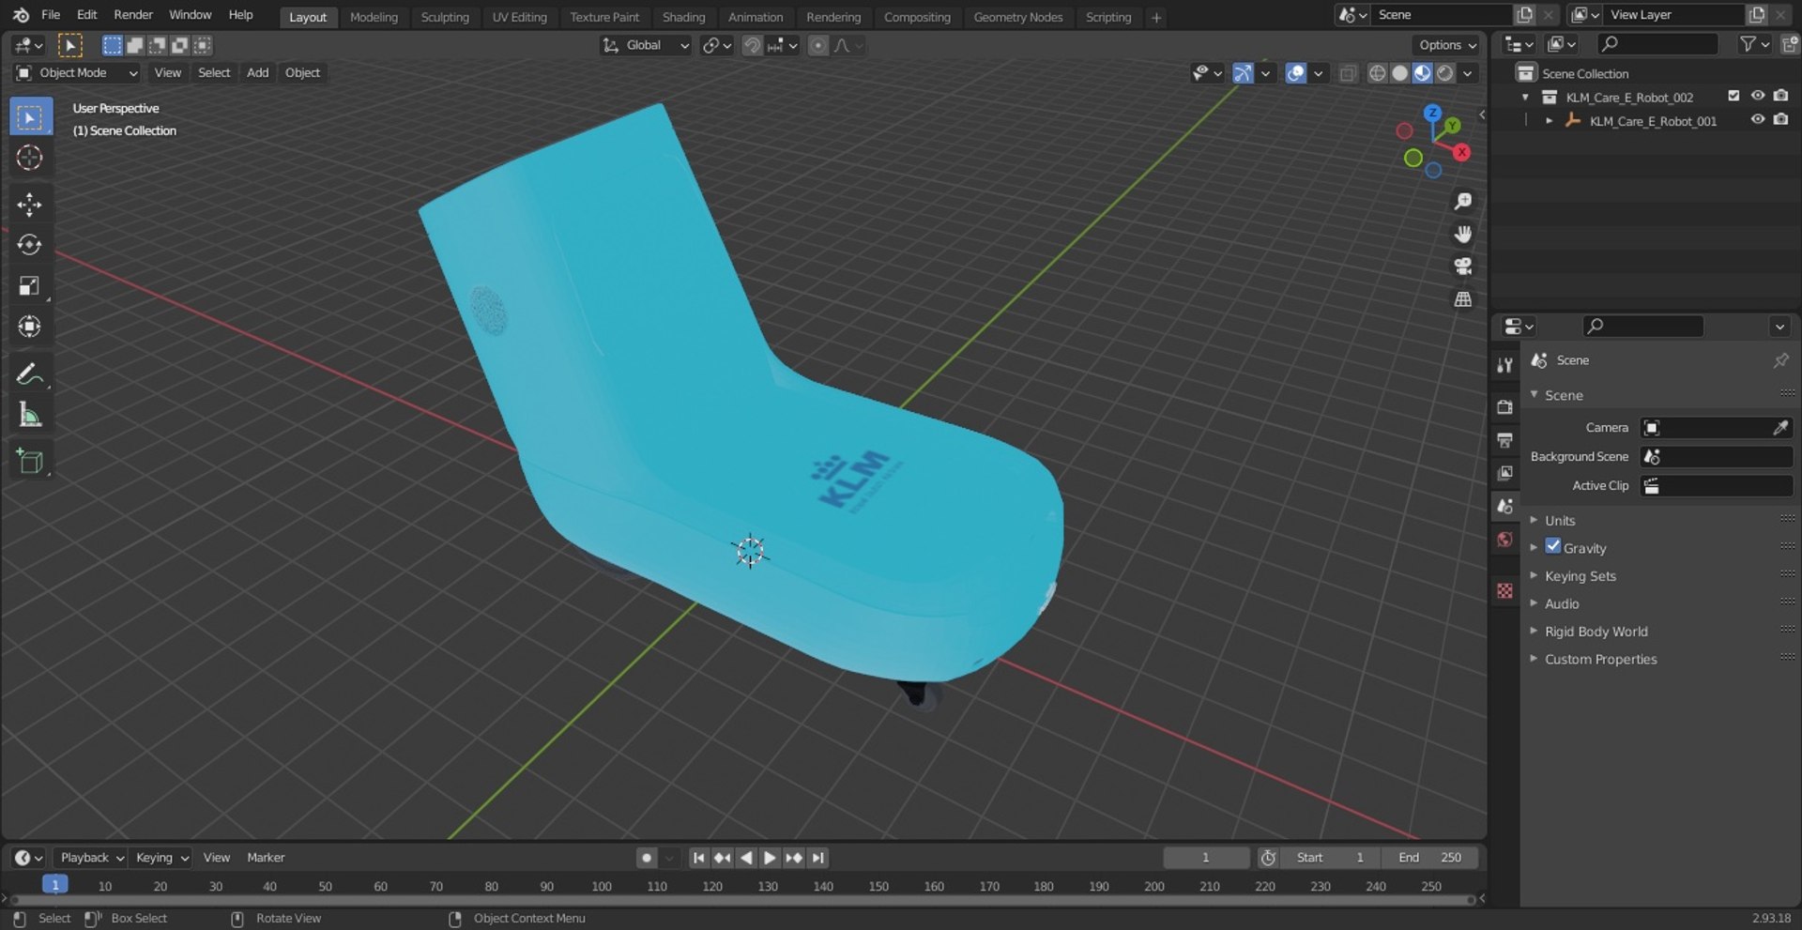Open the Render menu

click(133, 15)
